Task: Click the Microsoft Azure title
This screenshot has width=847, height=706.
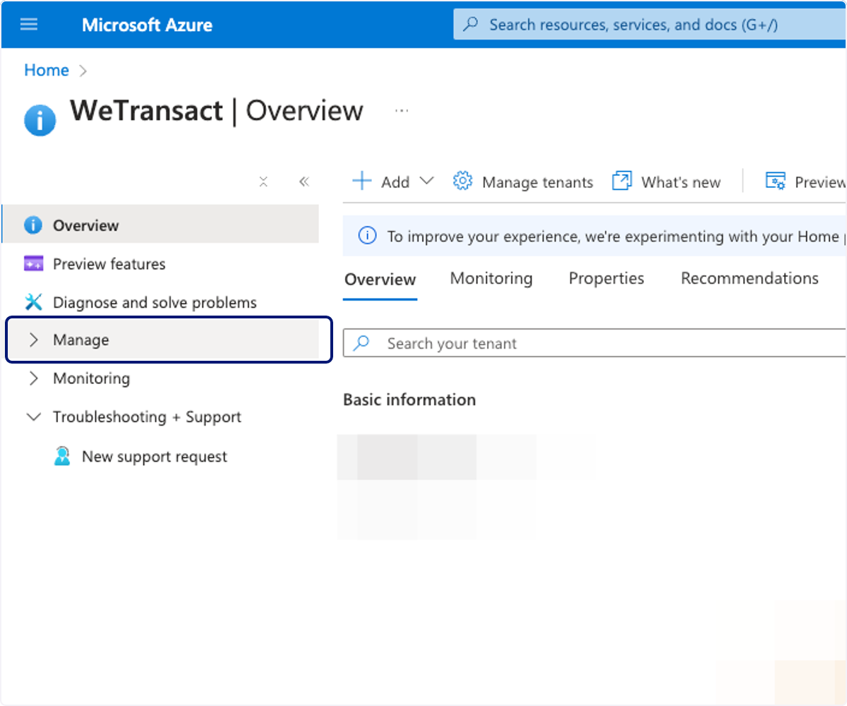Action: [147, 25]
